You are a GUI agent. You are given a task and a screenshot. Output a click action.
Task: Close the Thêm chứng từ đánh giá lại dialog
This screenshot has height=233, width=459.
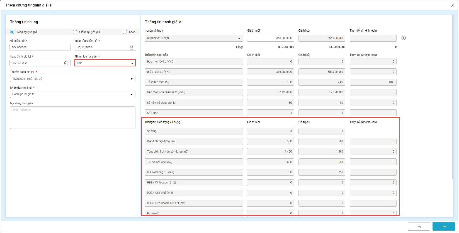tap(453, 5)
